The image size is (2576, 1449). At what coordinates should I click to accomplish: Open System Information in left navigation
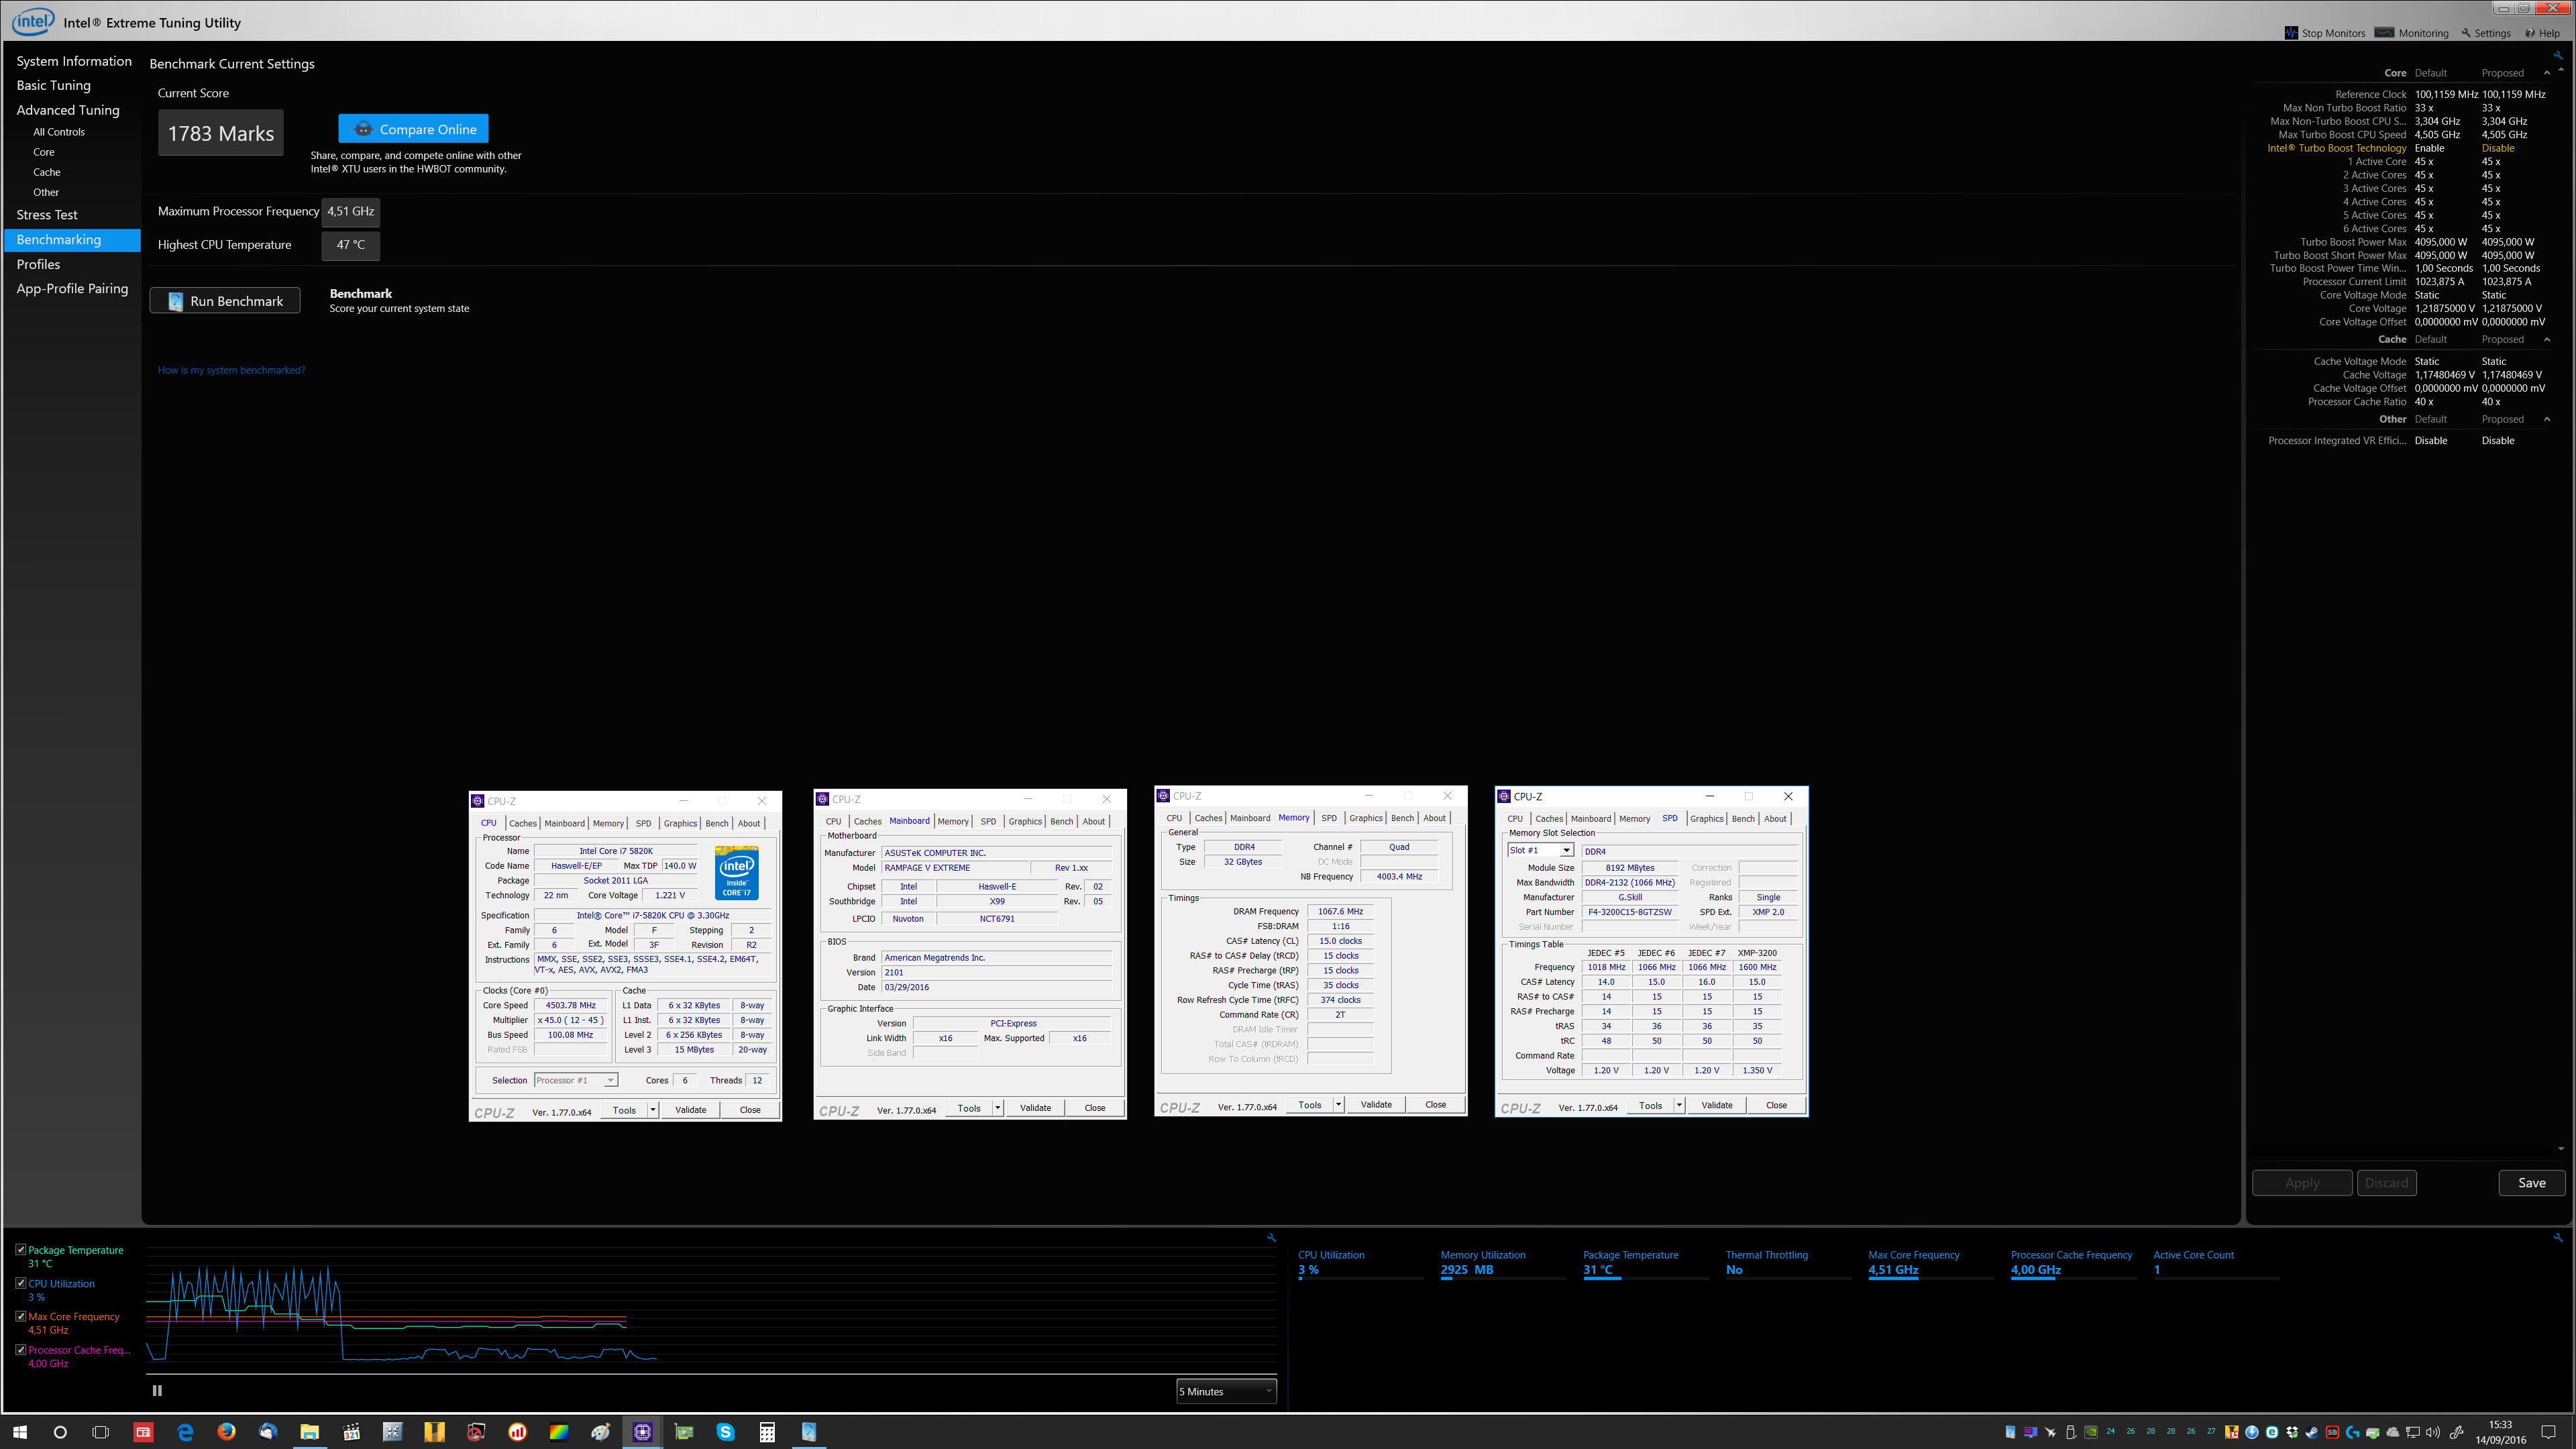coord(74,61)
